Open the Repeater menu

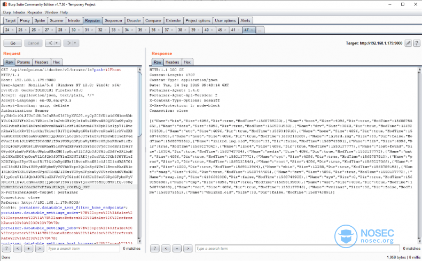tap(35, 12)
